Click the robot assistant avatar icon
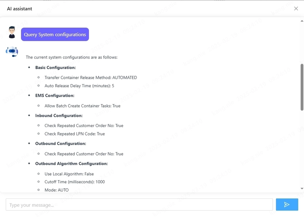 (x=12, y=52)
